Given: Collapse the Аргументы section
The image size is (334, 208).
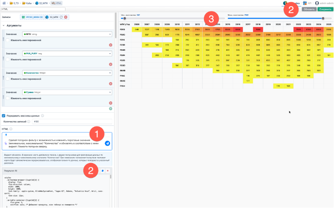Looking at the screenshot, I should coord(4,26).
